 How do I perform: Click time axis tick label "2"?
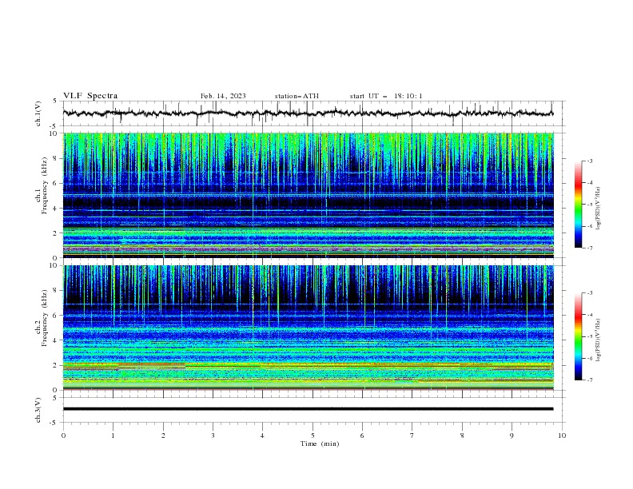tap(163, 435)
